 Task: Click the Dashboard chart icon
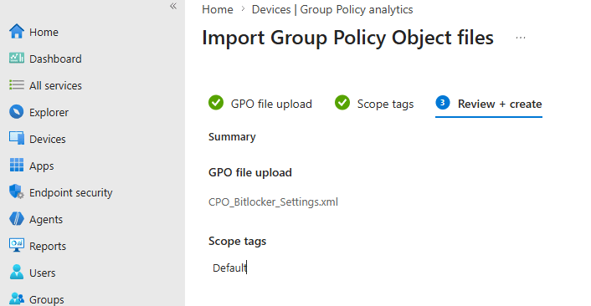pos(17,59)
